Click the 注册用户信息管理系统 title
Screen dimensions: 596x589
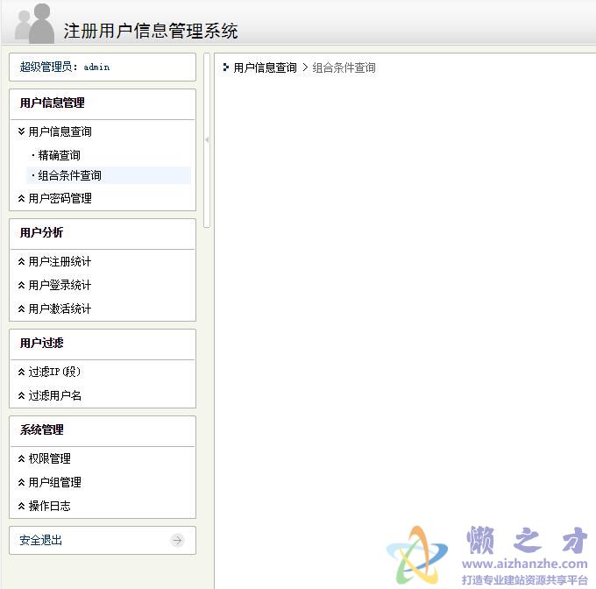coord(151,31)
